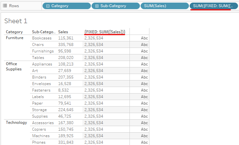Viewport: 239px width, 145px height.
Task: Click the Rows shelf icon
Action: click(x=5, y=6)
